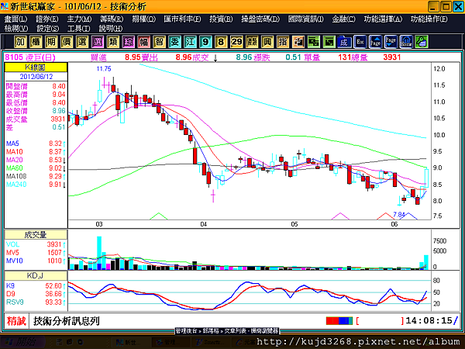Click the 技術分析訊息列 message bar
The image size is (465, 349).
pos(67,321)
